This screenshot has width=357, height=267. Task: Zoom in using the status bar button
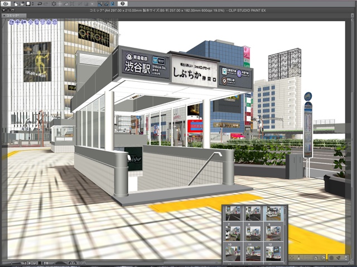[35, 263]
